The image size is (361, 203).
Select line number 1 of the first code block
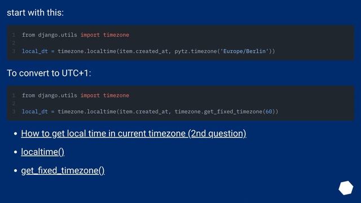[x=14, y=35]
